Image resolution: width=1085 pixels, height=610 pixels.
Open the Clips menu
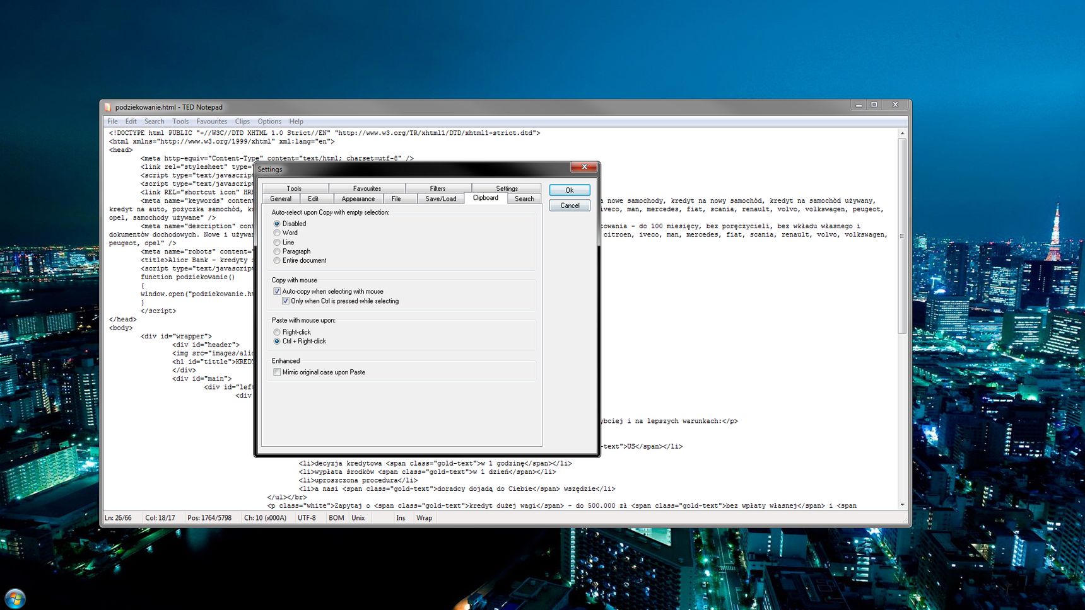[242, 122]
